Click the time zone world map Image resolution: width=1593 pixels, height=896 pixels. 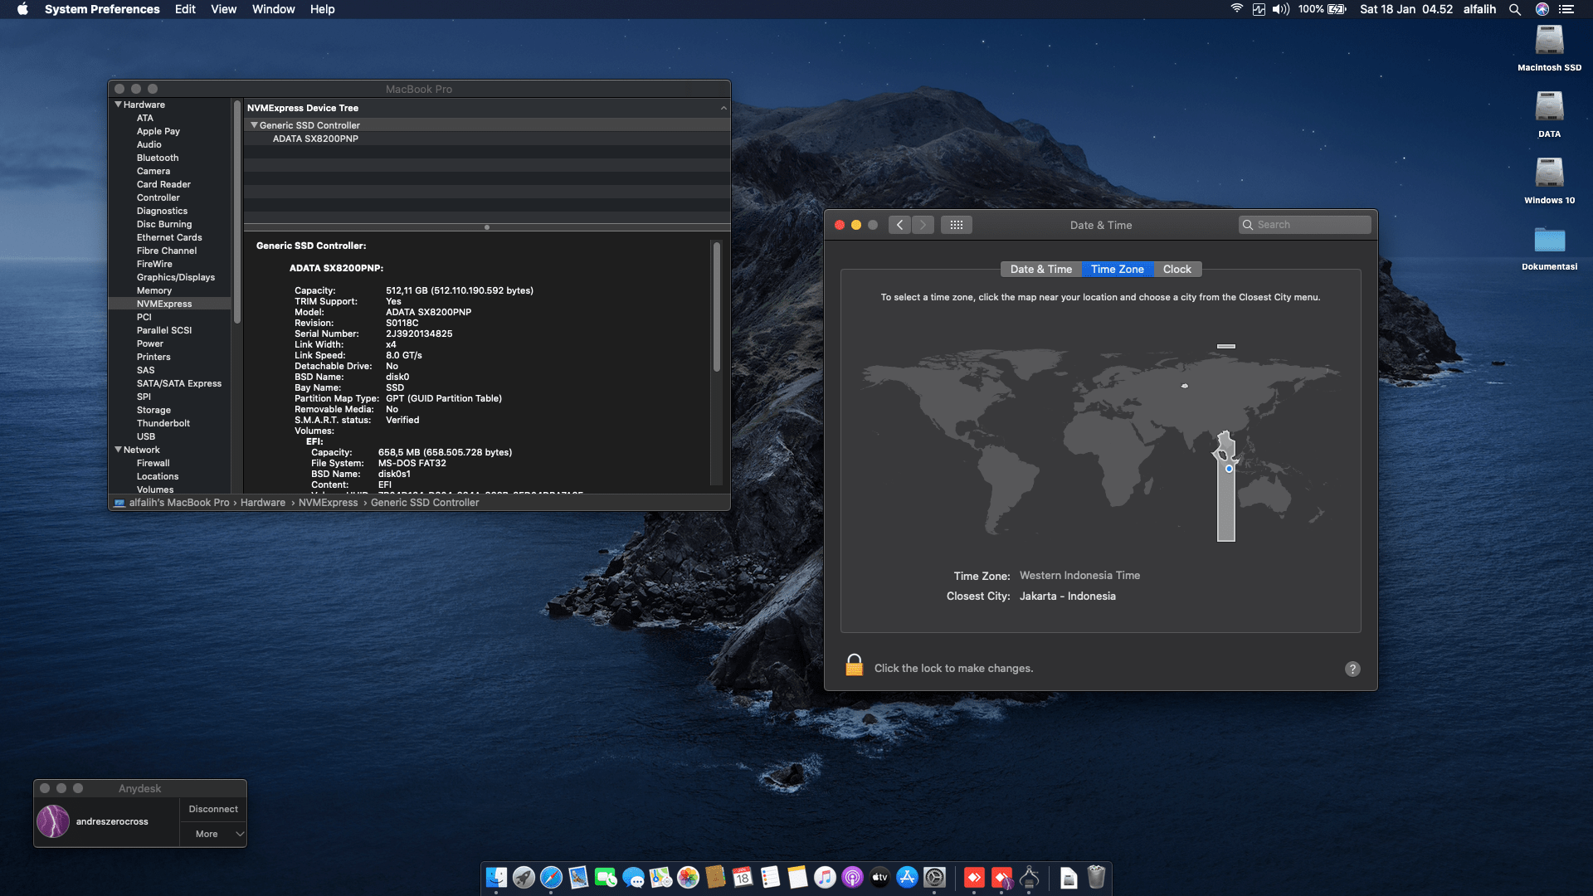click(x=1101, y=443)
